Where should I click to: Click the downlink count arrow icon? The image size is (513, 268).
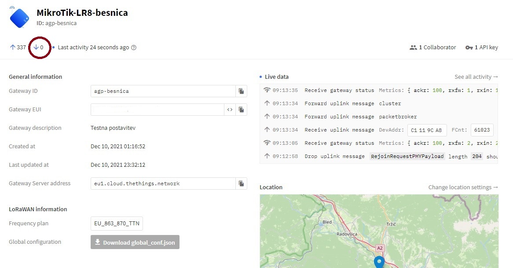(36, 47)
